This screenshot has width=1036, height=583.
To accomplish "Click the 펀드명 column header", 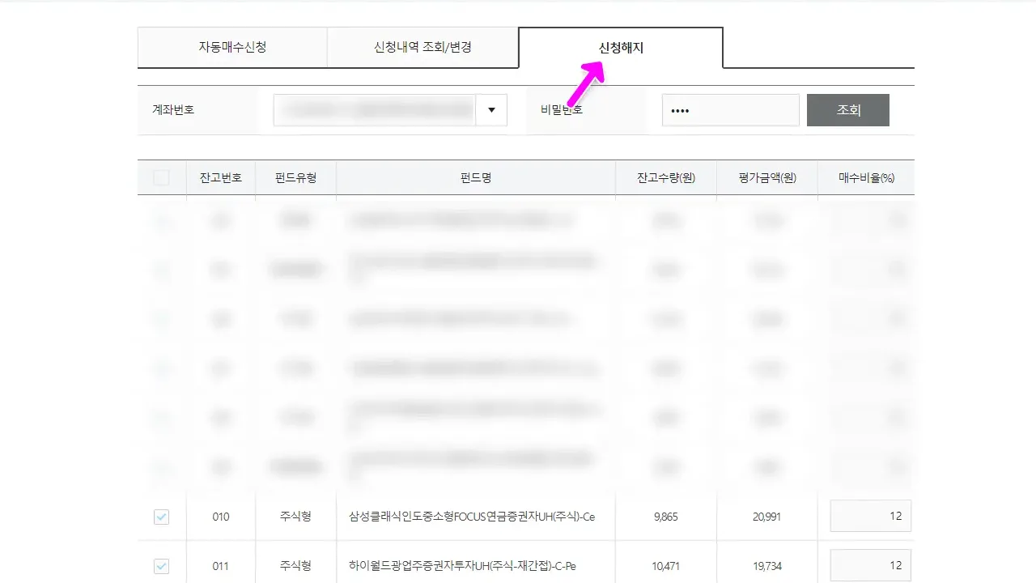I will (x=476, y=177).
